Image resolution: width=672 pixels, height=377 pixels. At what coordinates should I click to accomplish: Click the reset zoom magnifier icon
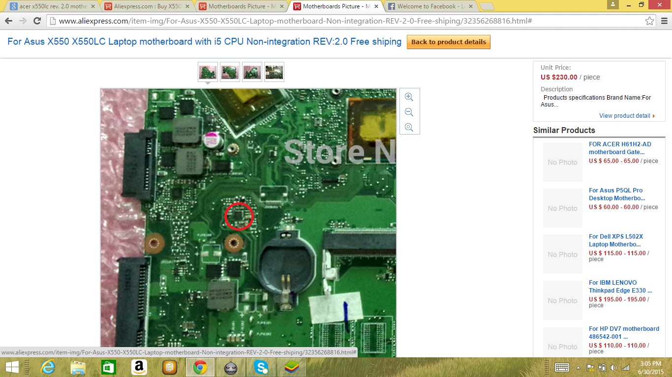click(409, 128)
